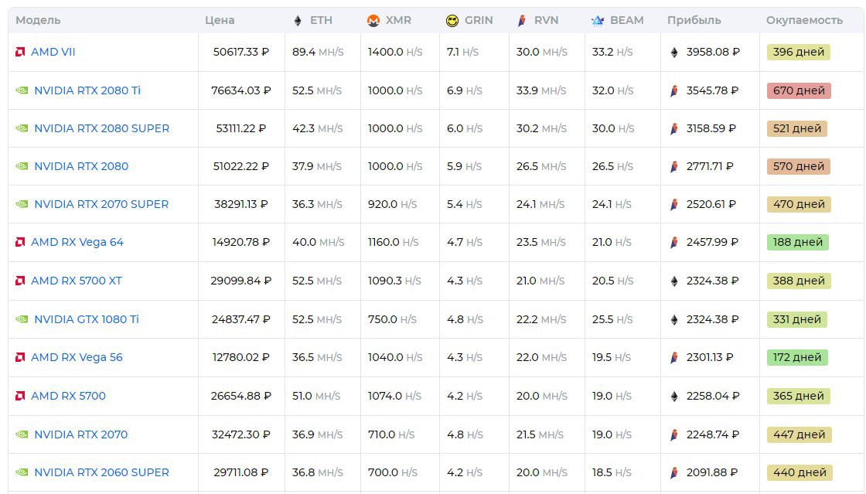This screenshot has width=866, height=494.
Task: Click Ravencoin profit icon next to 2091.88 ₽
Action: [673, 473]
